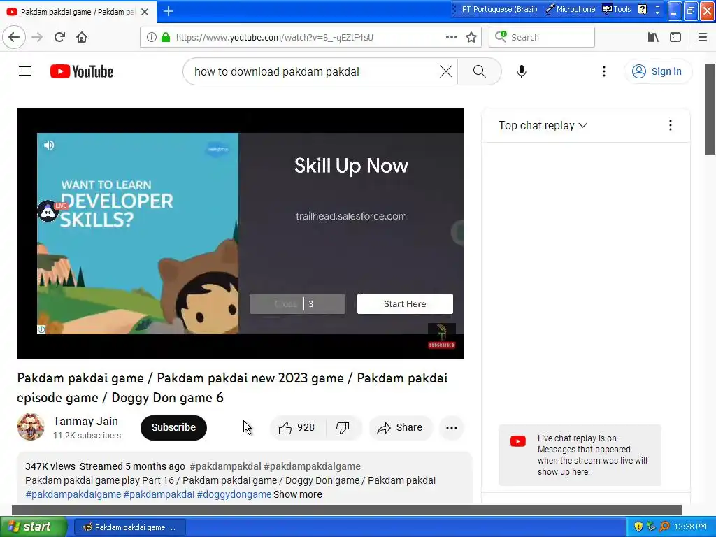Open more actions next to Share

click(451, 427)
